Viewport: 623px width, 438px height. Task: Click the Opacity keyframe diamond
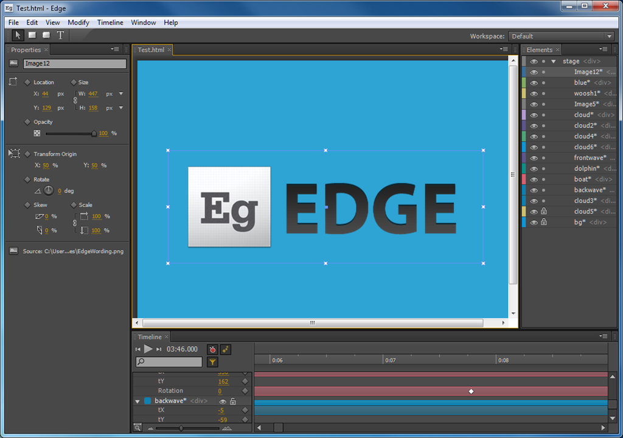[27, 122]
